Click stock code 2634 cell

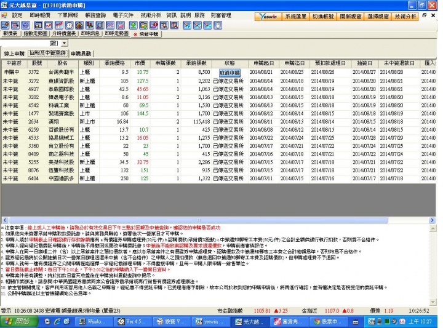point(37,122)
